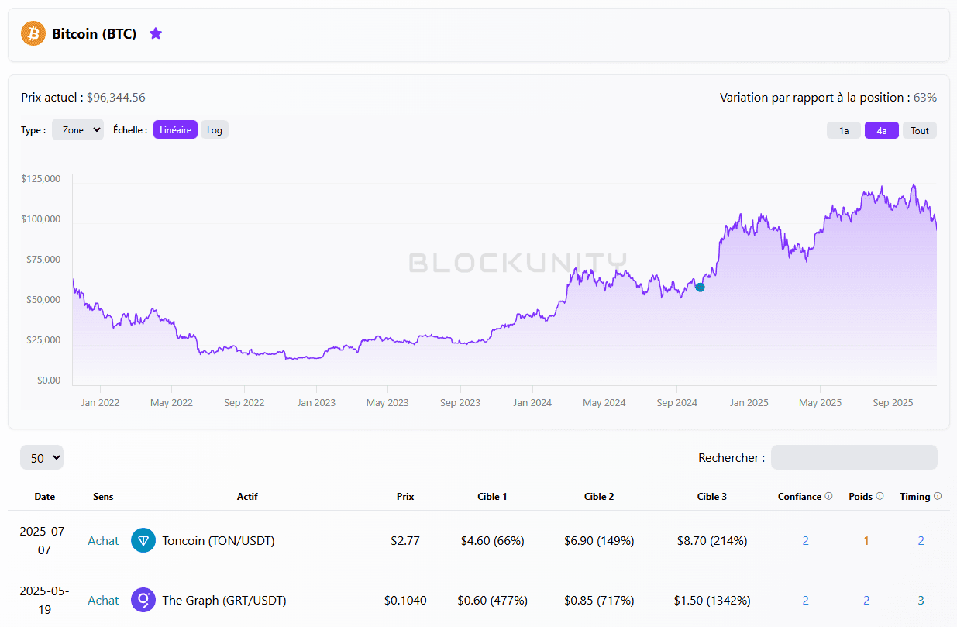Select the Tout time range
The width and height of the screenshot is (957, 627).
(x=920, y=130)
